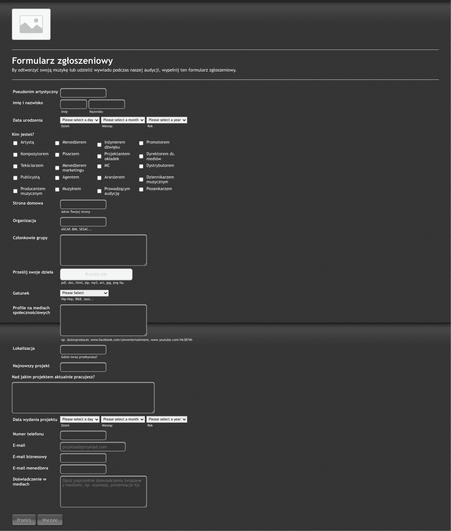Click the 'Data wydania projektu' label
451x531 pixels.
click(35, 420)
